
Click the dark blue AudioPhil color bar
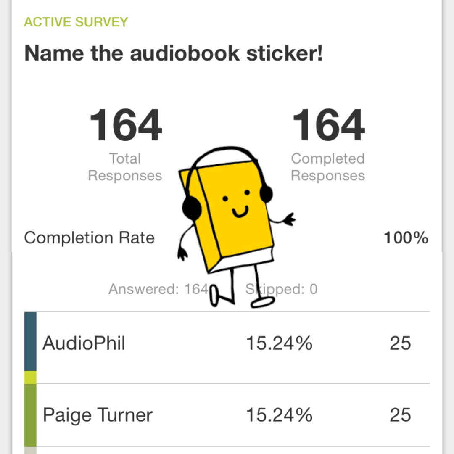(30, 341)
